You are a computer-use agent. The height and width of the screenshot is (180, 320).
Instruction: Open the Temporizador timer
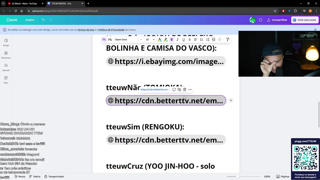coord(54,176)
